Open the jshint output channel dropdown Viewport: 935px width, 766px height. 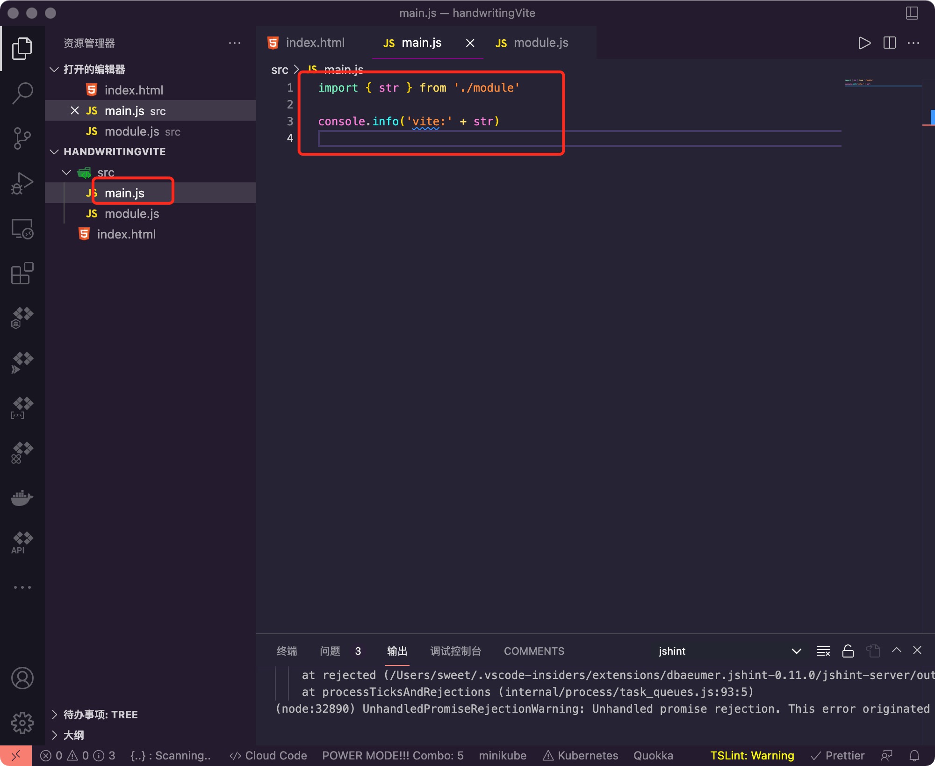pyautogui.click(x=730, y=651)
